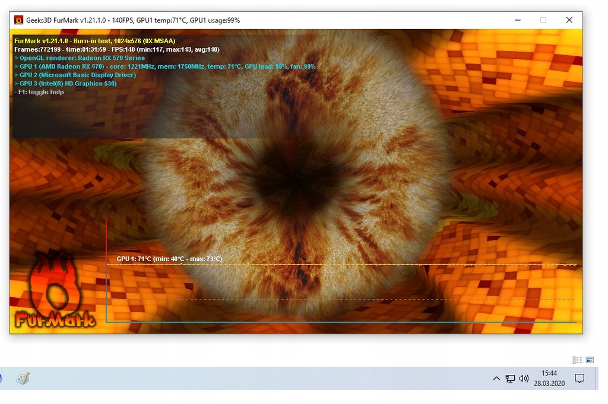Image resolution: width=608 pixels, height=404 pixels.
Task: Click the FurMark window title text
Action: pyautogui.click(x=133, y=21)
